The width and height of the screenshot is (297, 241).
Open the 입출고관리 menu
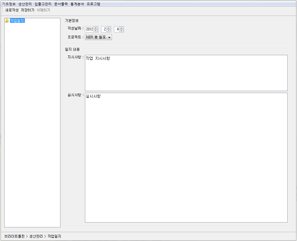43,4
